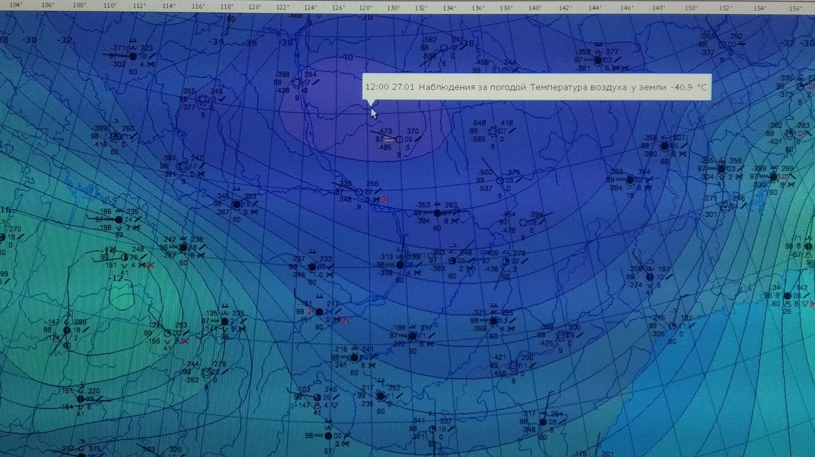Viewport: 815px width, 457px height.
Task: Click the filled station circle labeled -147 with pressure 289
Action: point(67,330)
